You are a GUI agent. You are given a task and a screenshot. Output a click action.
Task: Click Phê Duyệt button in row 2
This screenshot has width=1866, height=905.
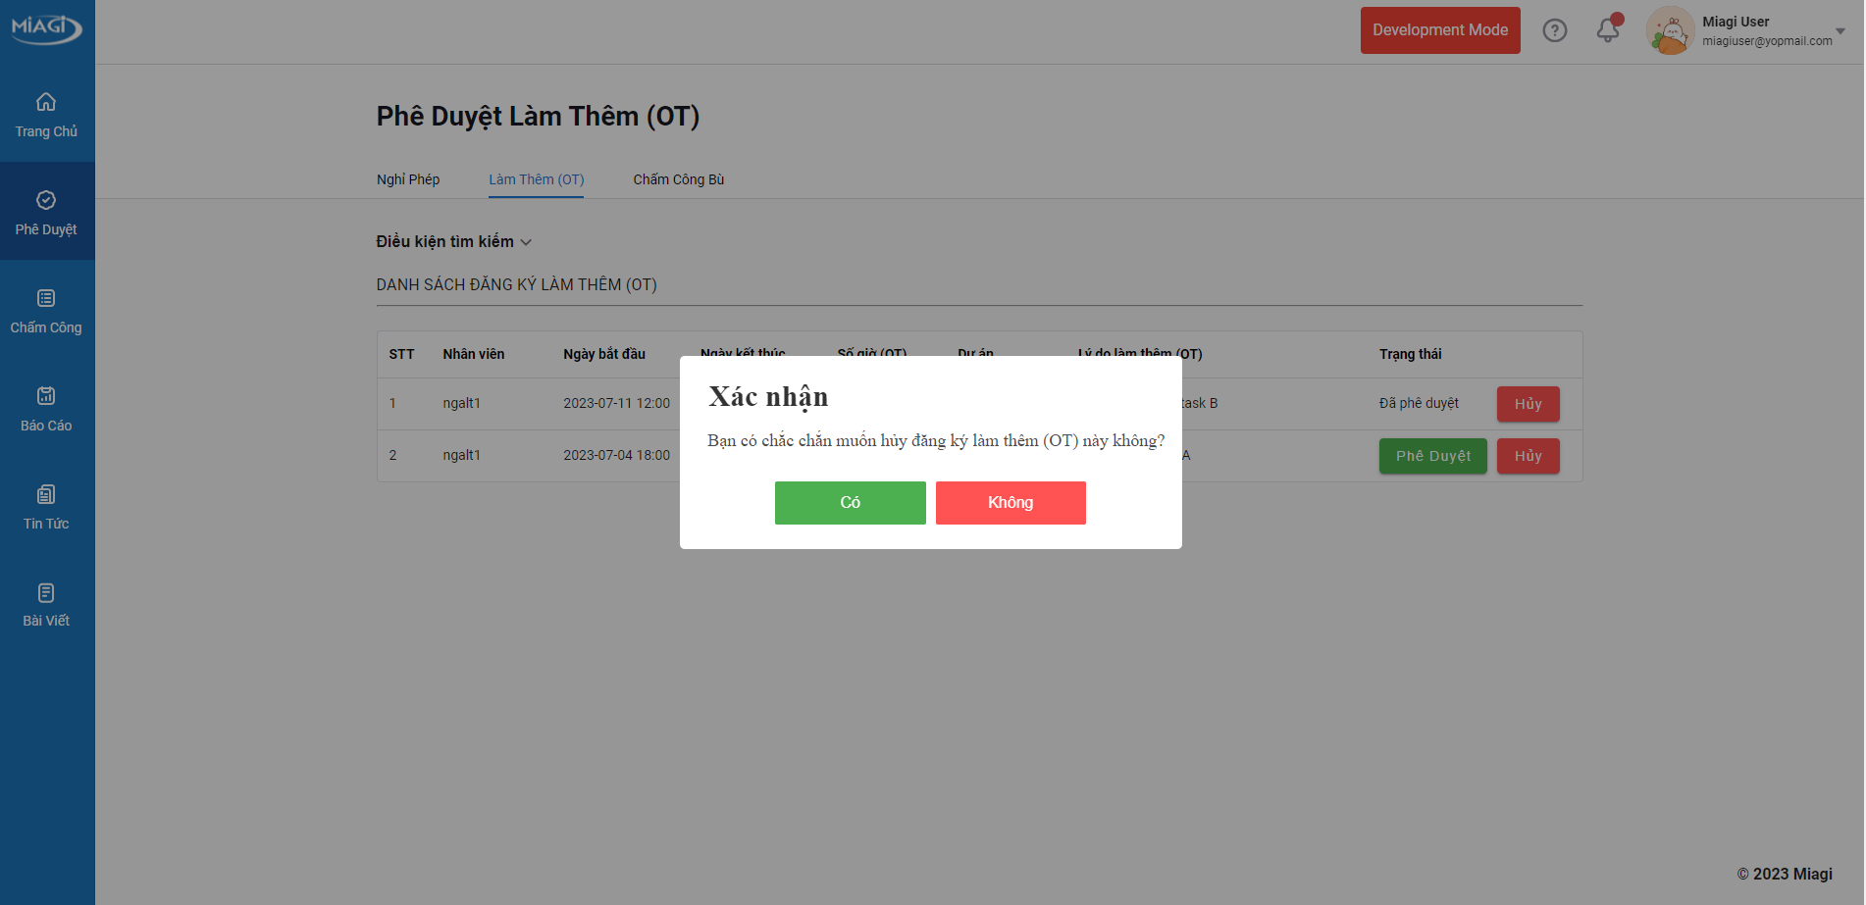tap(1432, 456)
